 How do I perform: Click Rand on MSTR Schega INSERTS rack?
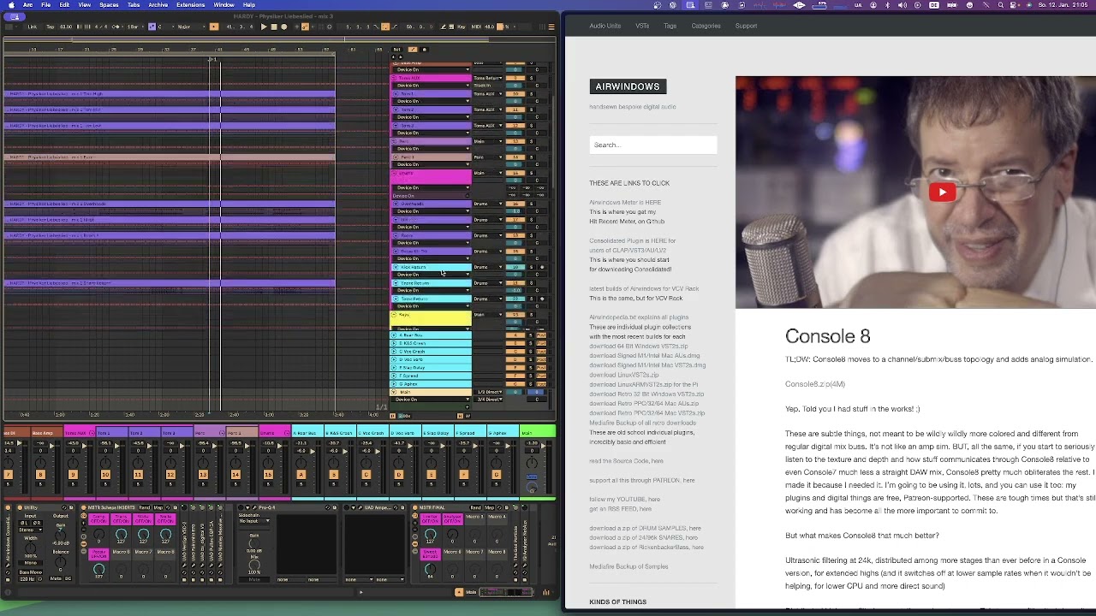(144, 507)
